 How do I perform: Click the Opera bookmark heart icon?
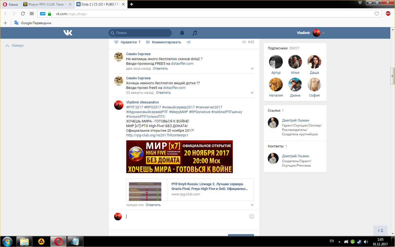tap(377, 14)
